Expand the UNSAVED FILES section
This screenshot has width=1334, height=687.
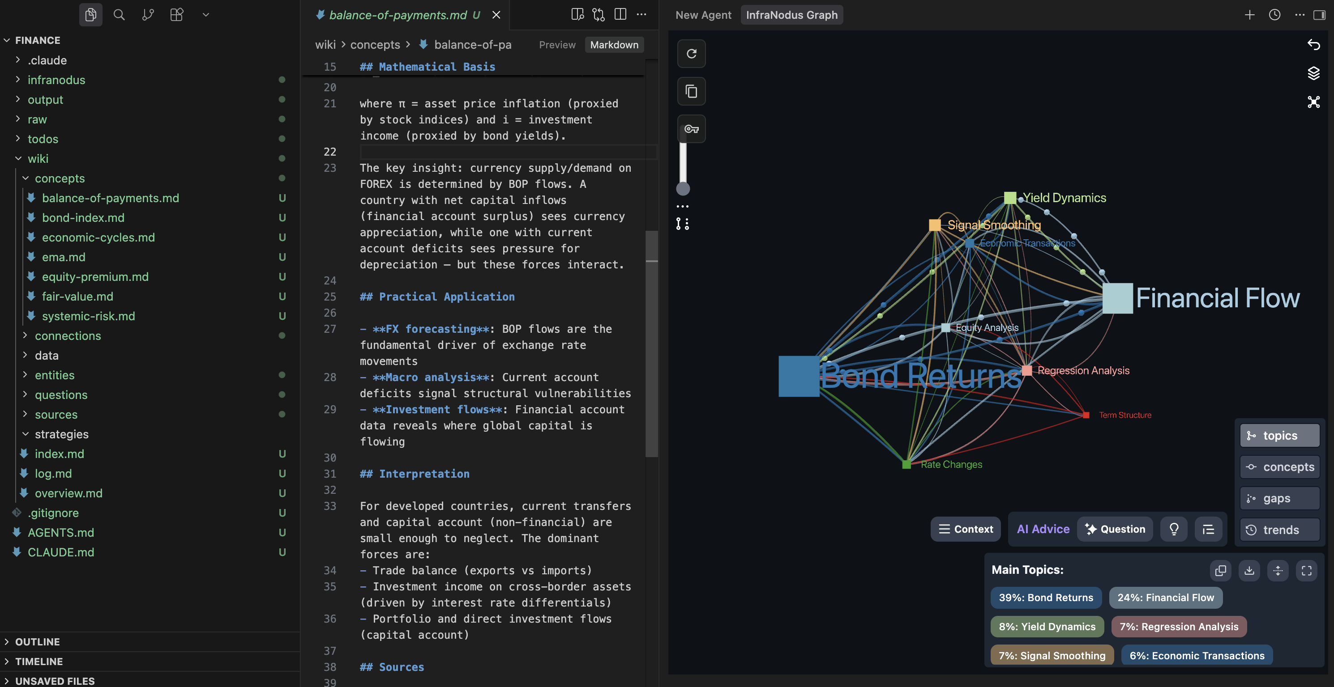click(x=150, y=681)
